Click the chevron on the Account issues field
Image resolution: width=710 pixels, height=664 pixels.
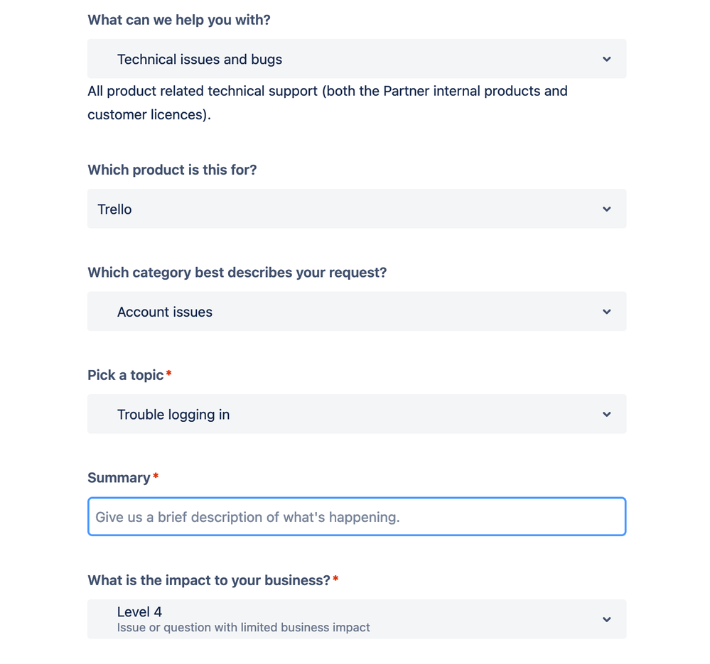[x=606, y=312]
